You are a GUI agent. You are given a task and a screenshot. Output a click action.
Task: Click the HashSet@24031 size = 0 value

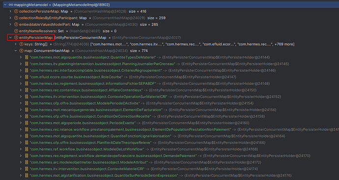[x=93, y=31]
